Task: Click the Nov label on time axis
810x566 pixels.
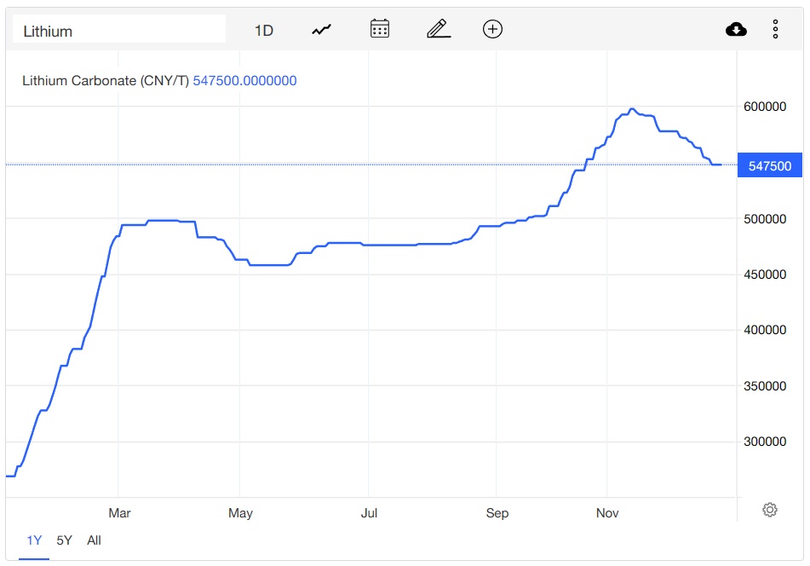Action: point(607,513)
